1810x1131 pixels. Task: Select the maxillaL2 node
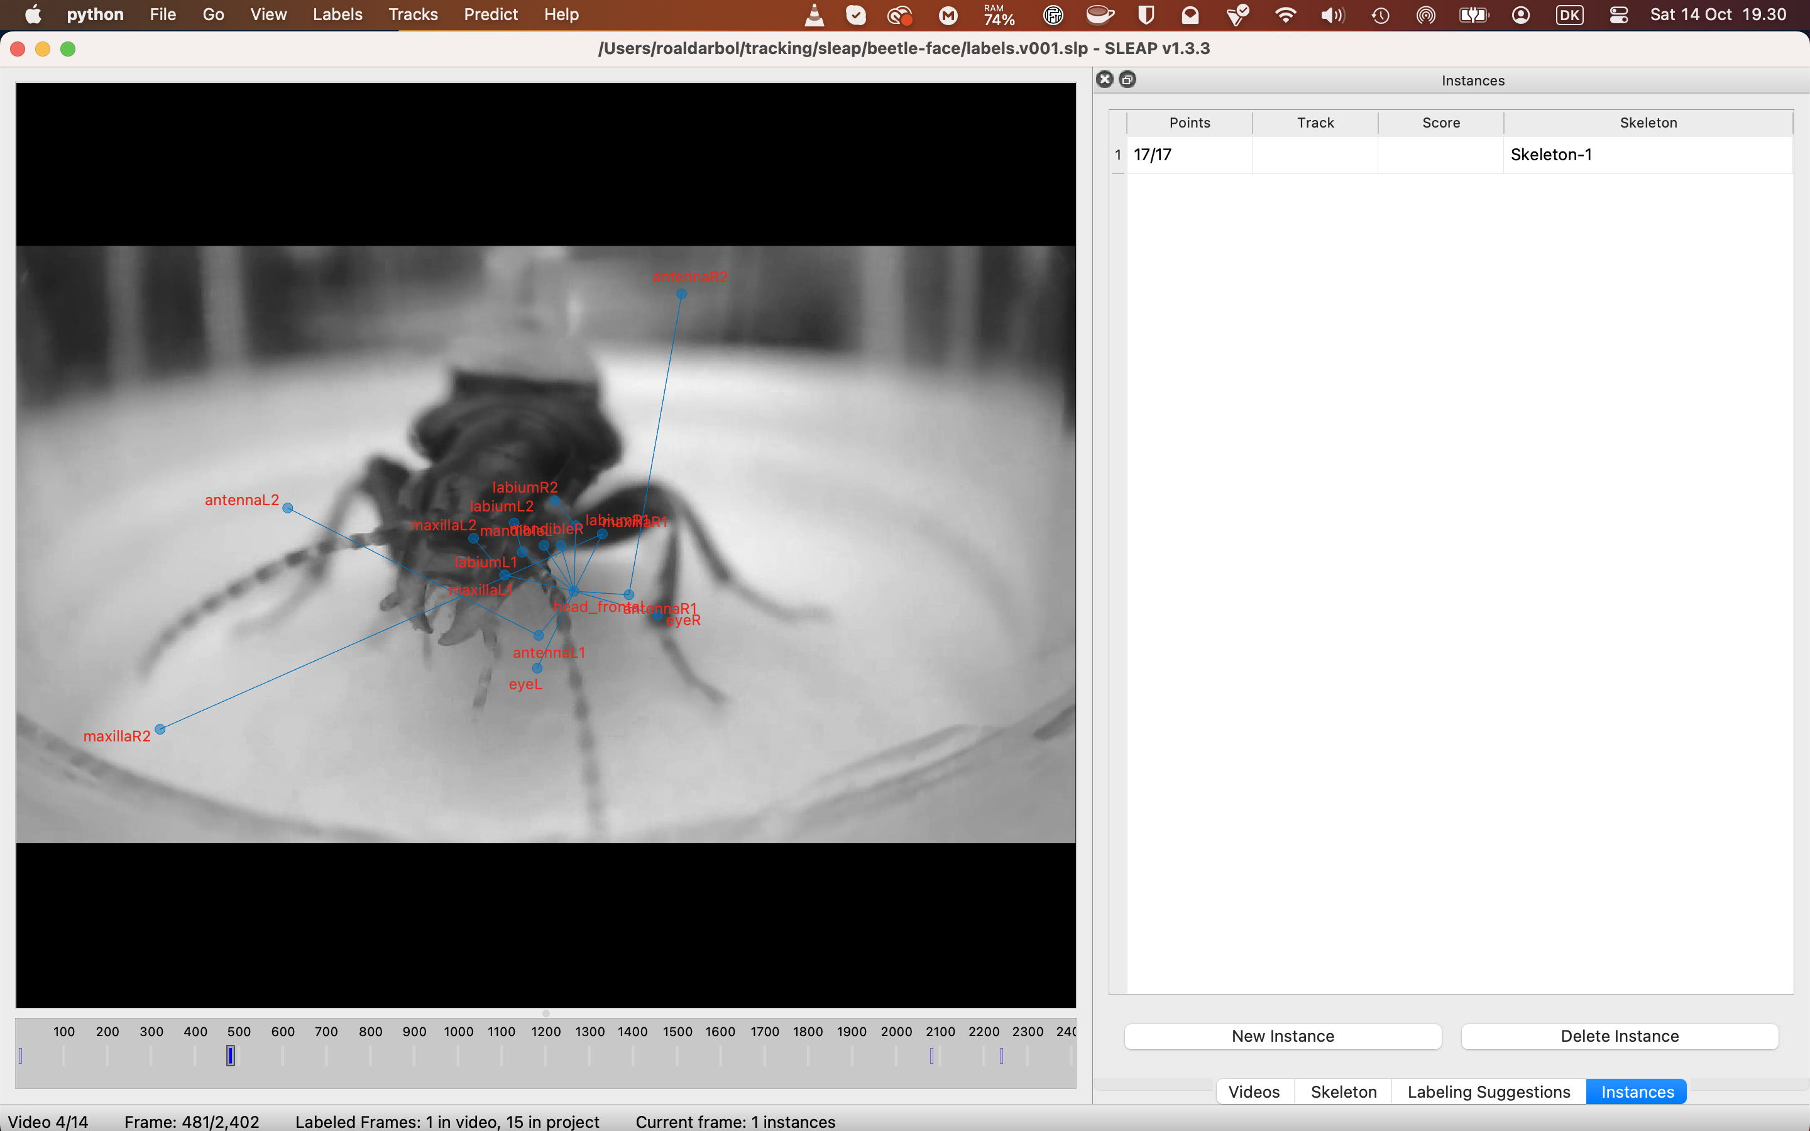coord(473,538)
